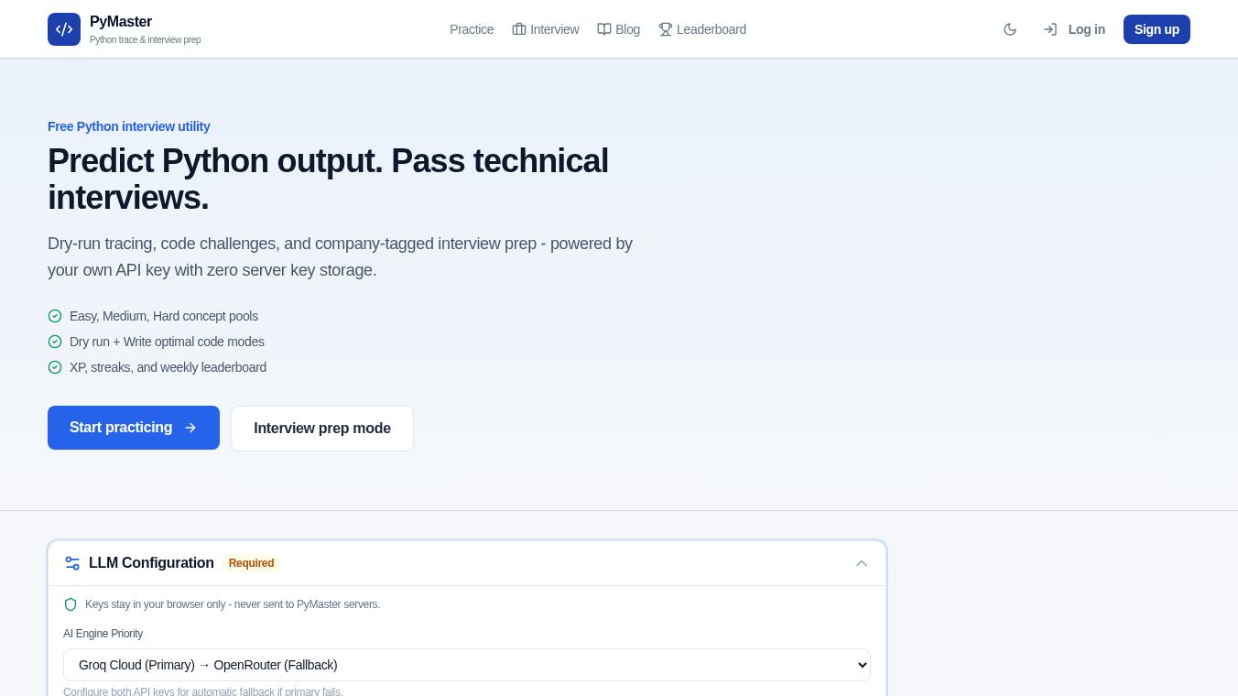Toggle dark mode with moon icon

(1010, 29)
